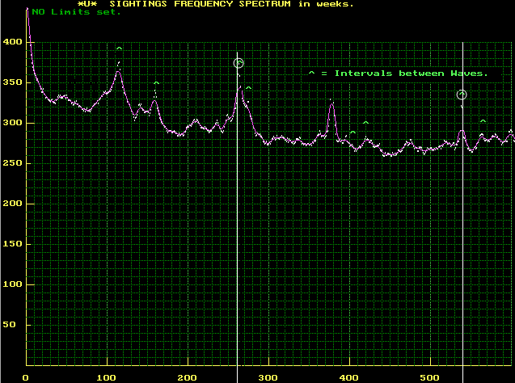This screenshot has height=383, width=515.
Task: Click the caret symbol in the legend text
Action: coord(310,74)
